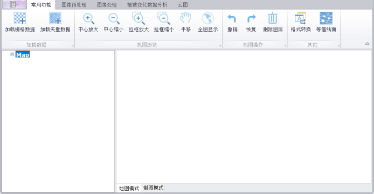Click the 全图显示 full extent globe icon
This screenshot has width=374, height=194.
(208, 18)
